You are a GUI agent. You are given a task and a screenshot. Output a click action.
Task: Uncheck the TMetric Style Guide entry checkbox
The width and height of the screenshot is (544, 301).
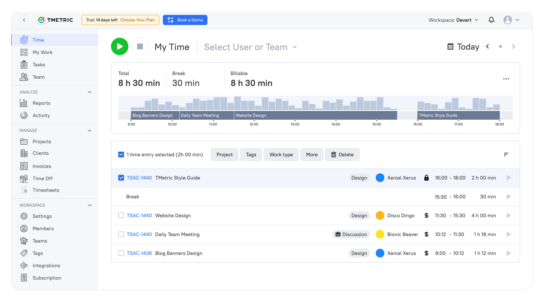point(121,178)
